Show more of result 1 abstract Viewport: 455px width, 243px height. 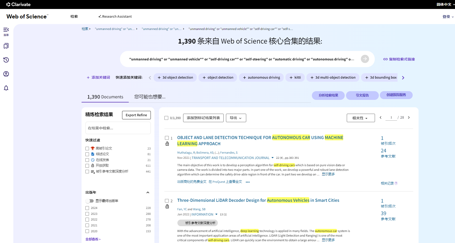click(328, 174)
